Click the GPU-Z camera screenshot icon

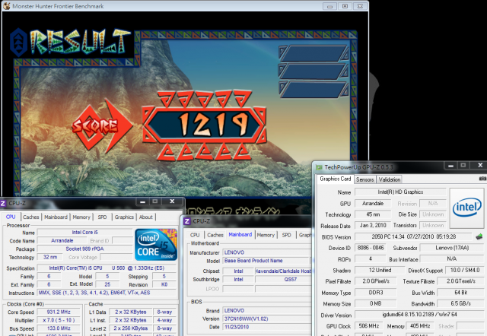tap(482, 179)
